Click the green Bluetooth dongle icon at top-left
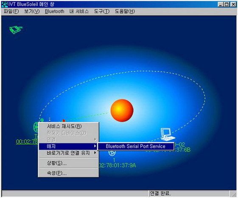This screenshot has height=198, width=238. tap(16, 30)
